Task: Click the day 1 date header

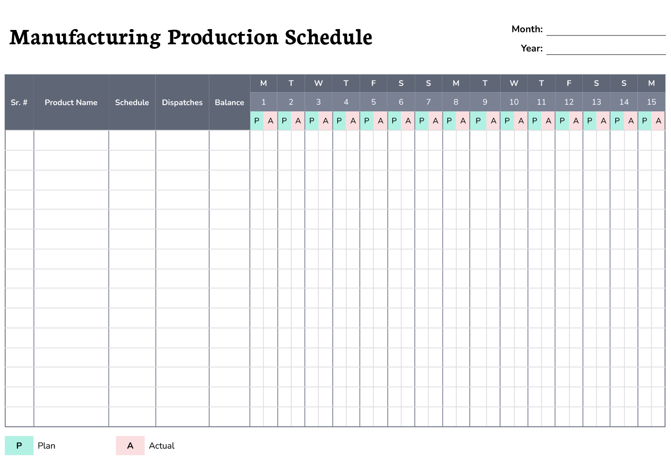Action: 263,102
